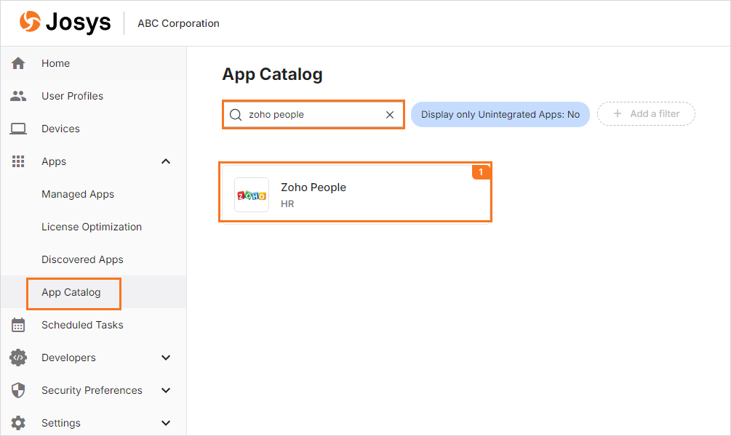The image size is (731, 436).
Task: Click the Developers code gear icon
Action: (x=18, y=358)
